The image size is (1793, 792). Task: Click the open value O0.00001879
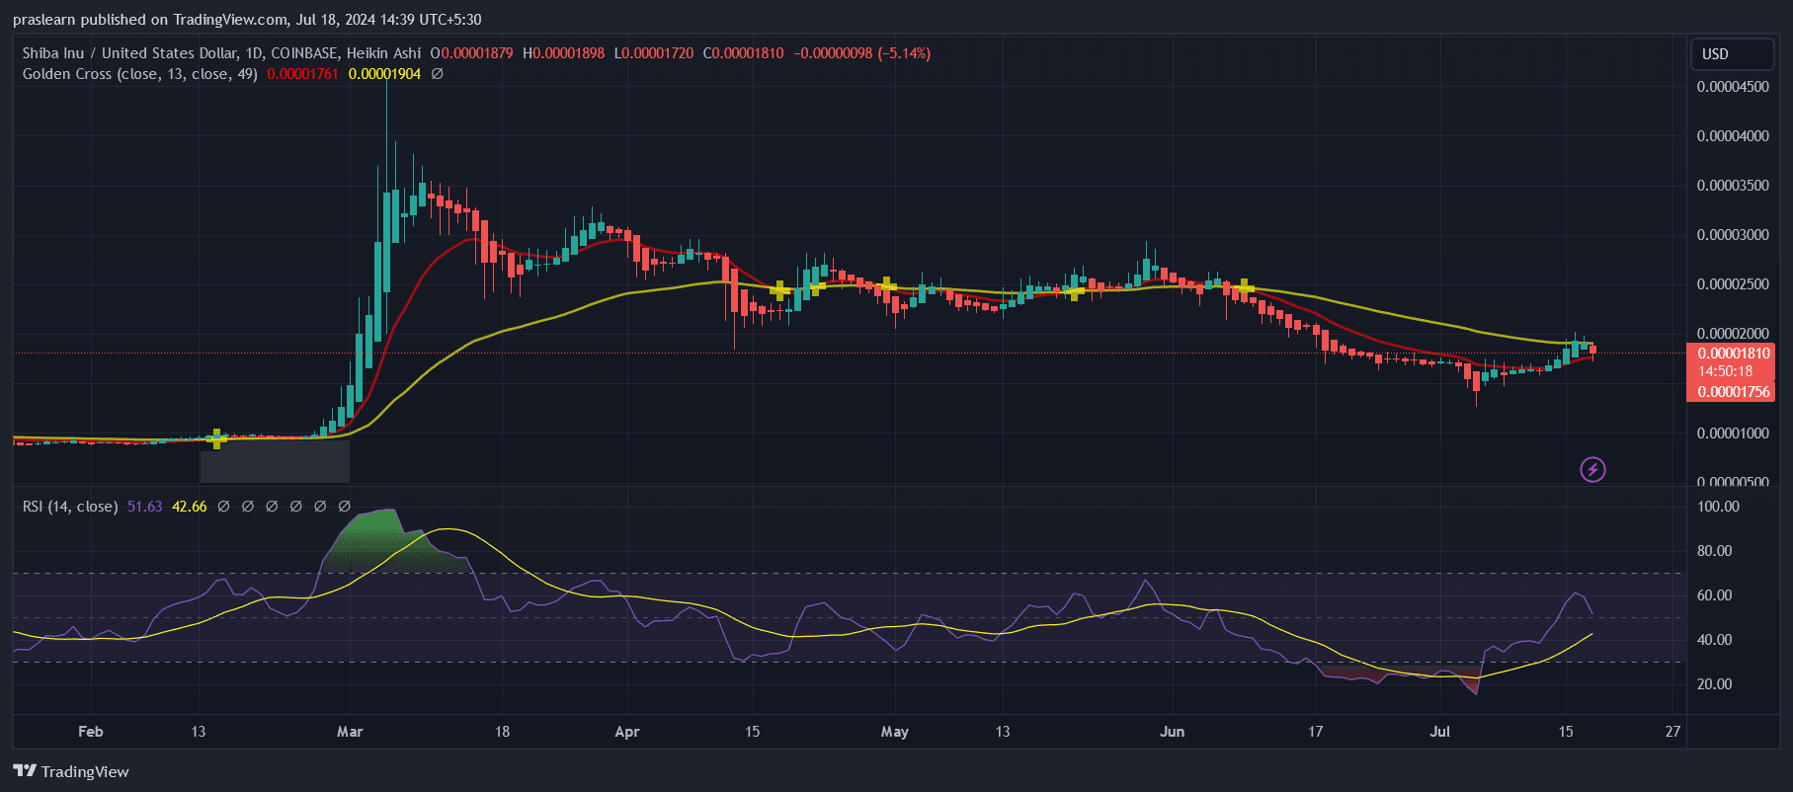(471, 53)
